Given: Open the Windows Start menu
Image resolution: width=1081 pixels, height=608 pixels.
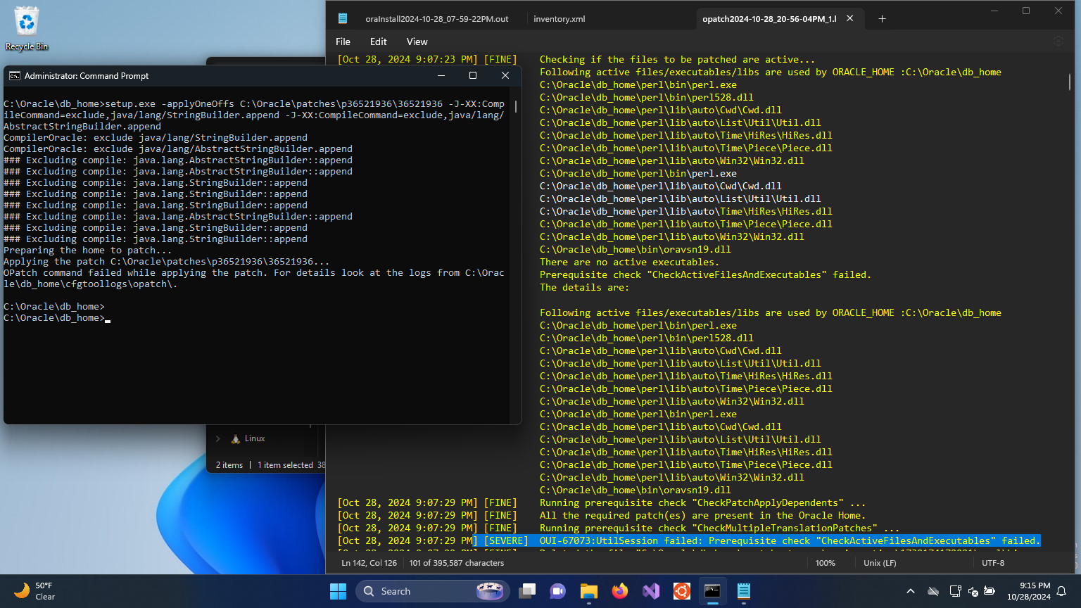Looking at the screenshot, I should click(338, 591).
